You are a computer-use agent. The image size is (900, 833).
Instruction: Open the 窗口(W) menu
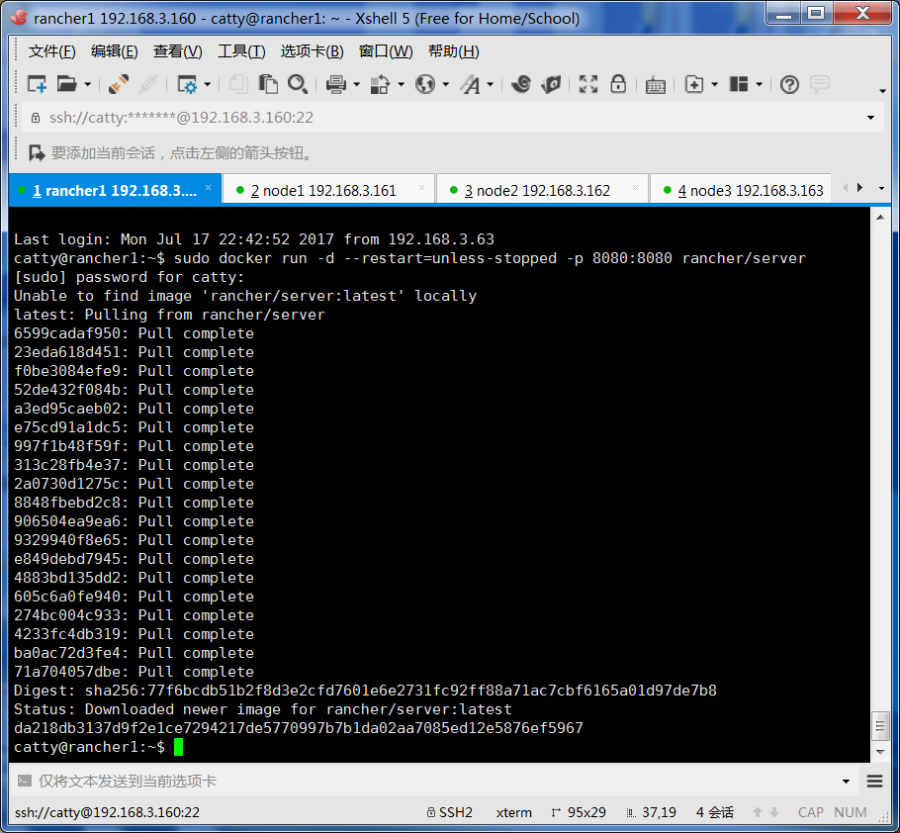point(386,51)
